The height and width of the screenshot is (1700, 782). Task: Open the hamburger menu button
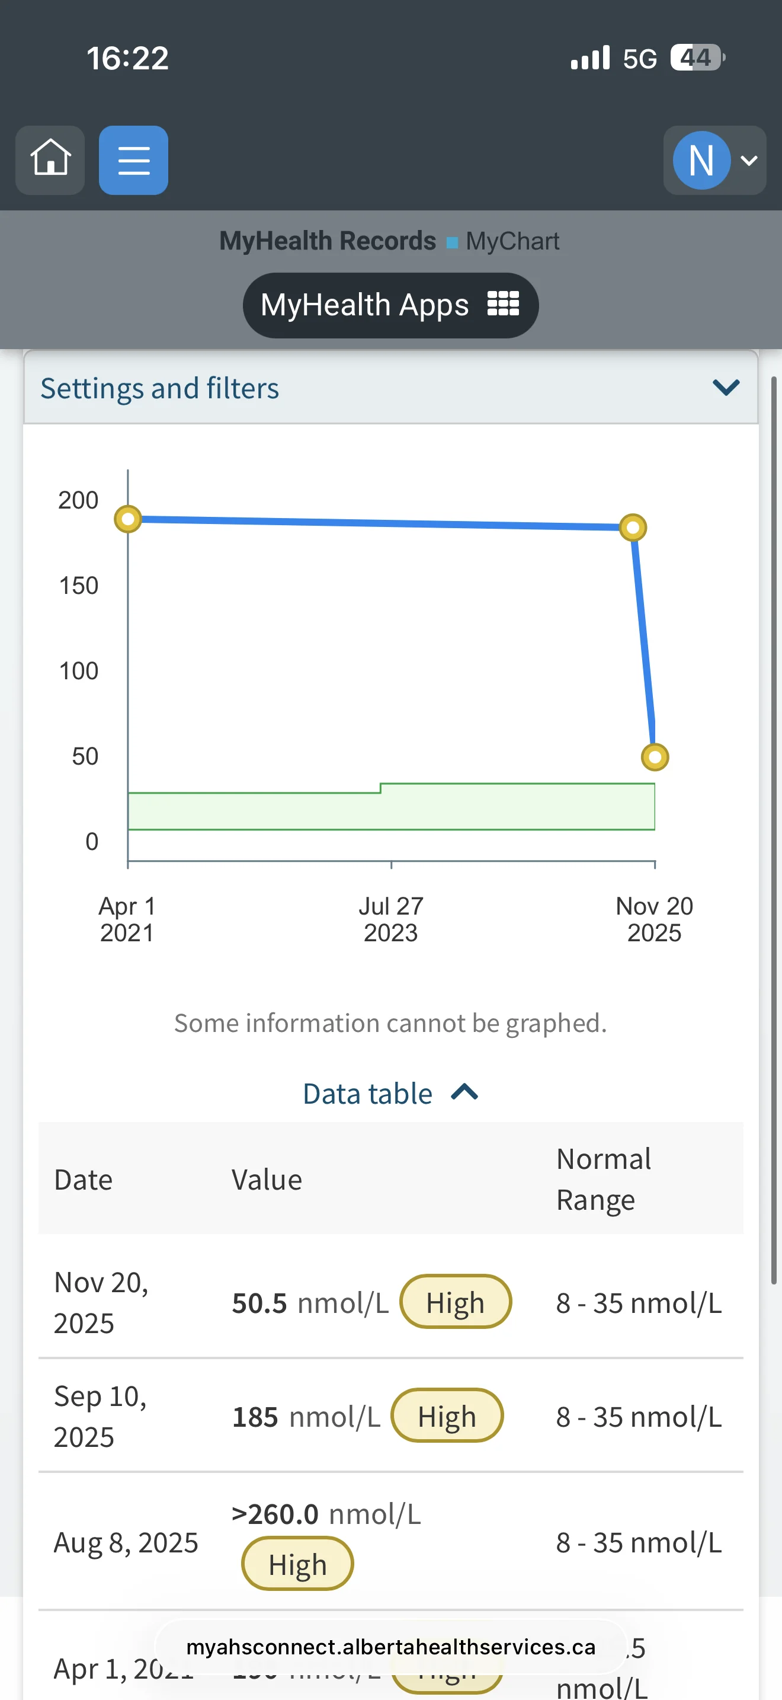(133, 159)
